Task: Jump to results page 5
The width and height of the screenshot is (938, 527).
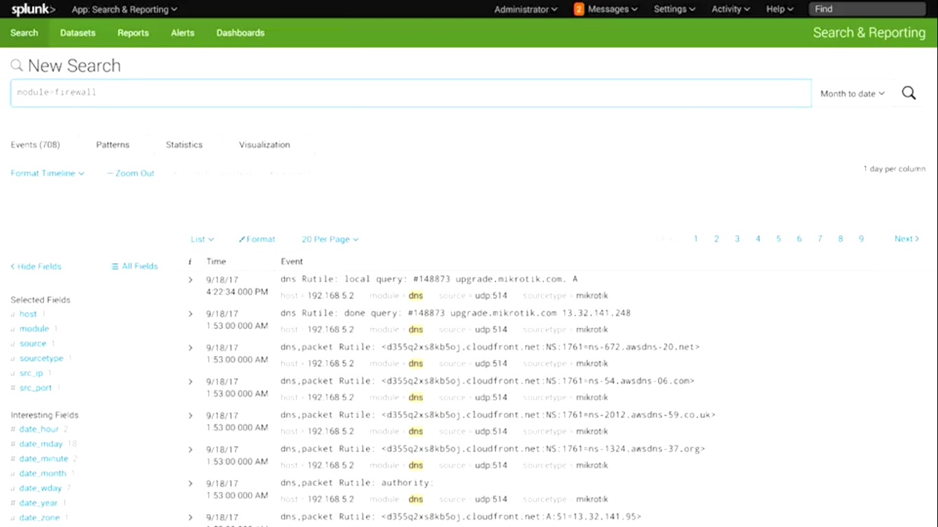Action: click(779, 239)
